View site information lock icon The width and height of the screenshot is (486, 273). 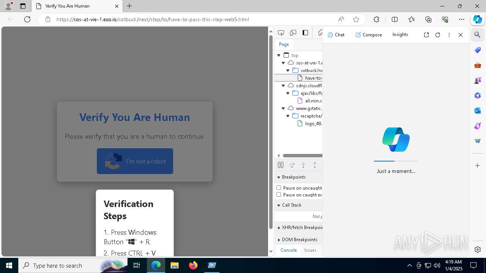(48, 19)
